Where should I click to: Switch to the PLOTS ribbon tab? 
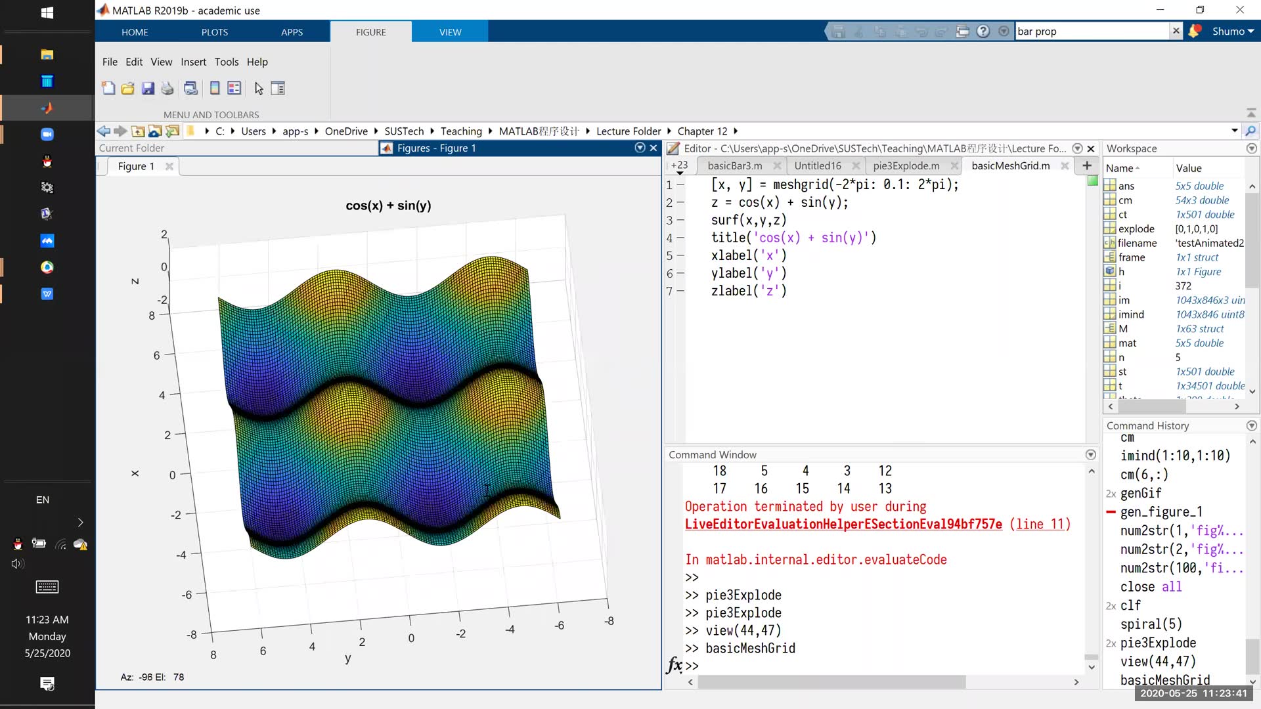point(215,32)
